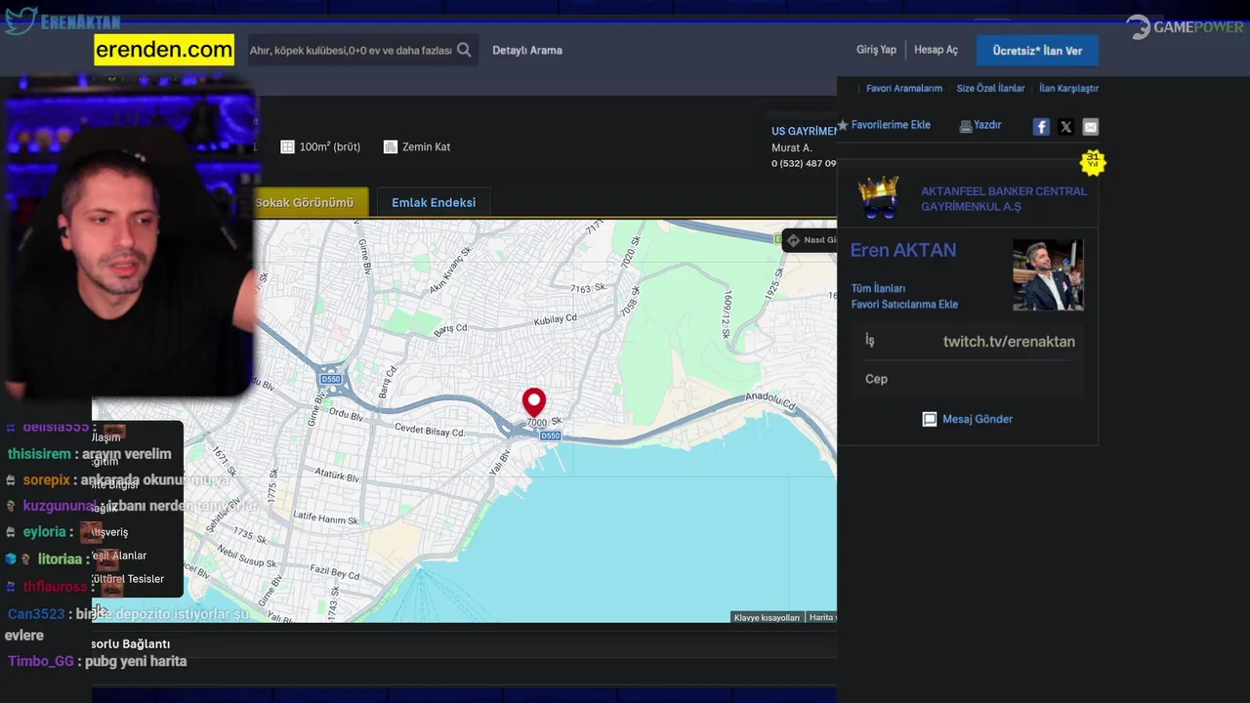Click the crown agency logo
The image size is (1250, 703).
[x=879, y=197]
